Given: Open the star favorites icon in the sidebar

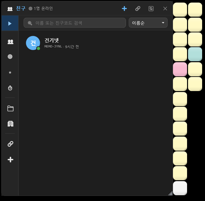Looking at the screenshot, I should pyautogui.click(x=10, y=73).
